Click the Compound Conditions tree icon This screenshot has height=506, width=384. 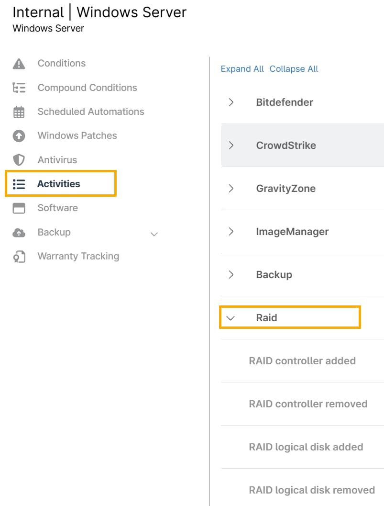click(19, 88)
